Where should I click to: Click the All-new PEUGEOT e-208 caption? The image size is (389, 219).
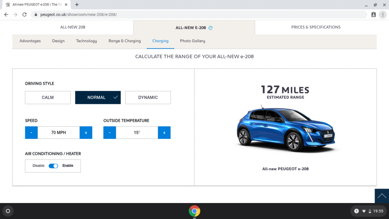[x=285, y=169]
